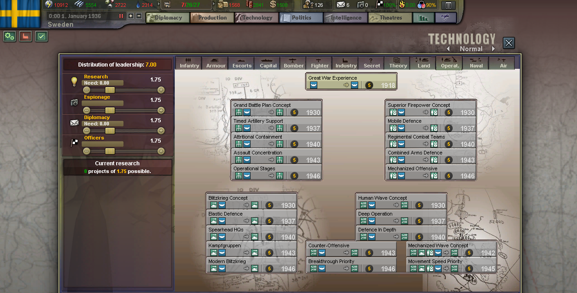577x293 pixels.
Task: Open the Diplomacy main tab
Action: pyautogui.click(x=167, y=18)
